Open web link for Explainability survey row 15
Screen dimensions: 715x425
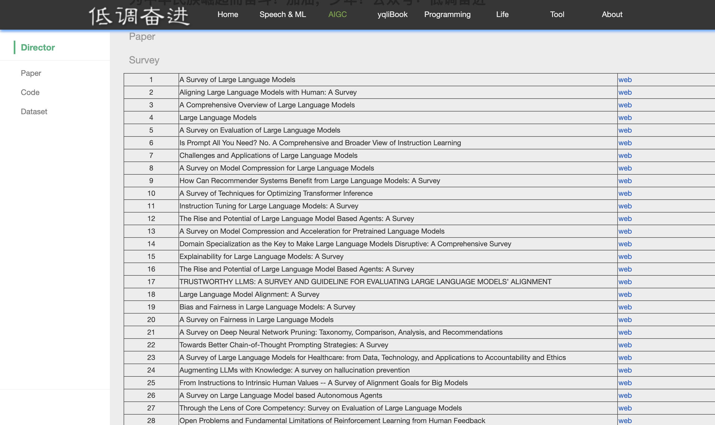(624, 256)
